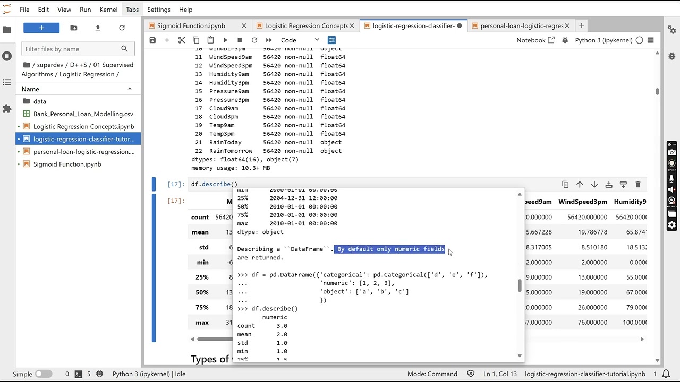Click the Mode: Command status item
This screenshot has height=382, width=680.
[x=432, y=374]
